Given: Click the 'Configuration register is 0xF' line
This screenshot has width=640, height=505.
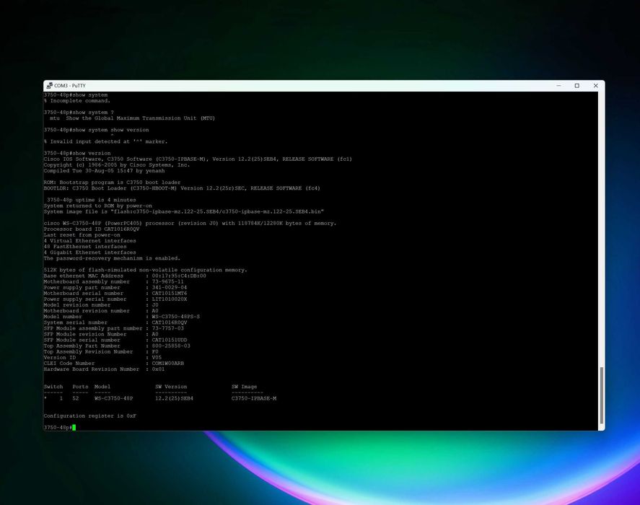Looking at the screenshot, I should [89, 416].
